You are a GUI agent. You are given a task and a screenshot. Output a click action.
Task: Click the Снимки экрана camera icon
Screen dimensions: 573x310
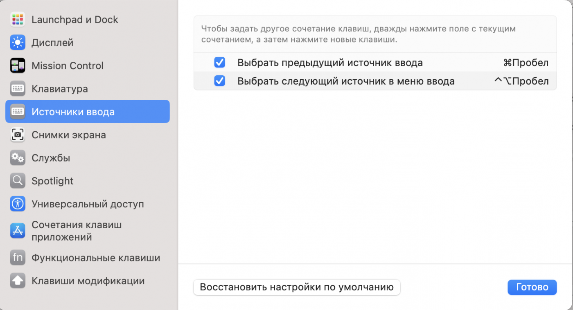click(x=18, y=135)
